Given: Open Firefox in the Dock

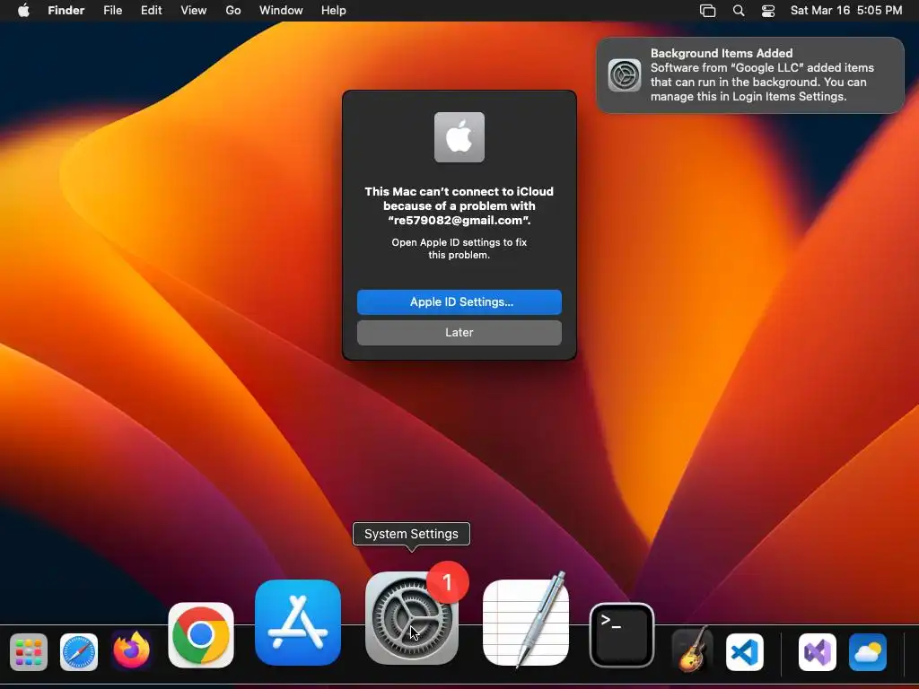Looking at the screenshot, I should tap(132, 651).
